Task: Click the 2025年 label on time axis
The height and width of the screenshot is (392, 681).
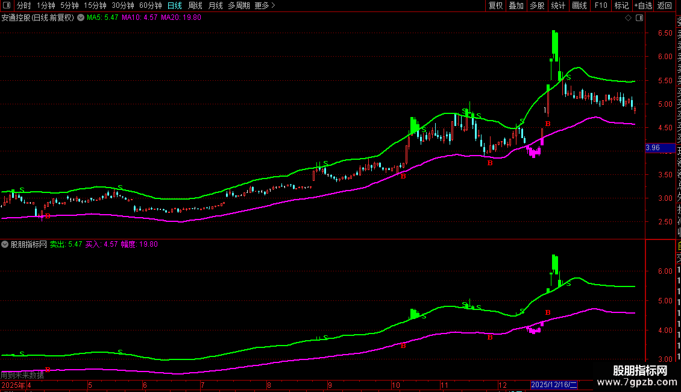Action: click(x=13, y=385)
